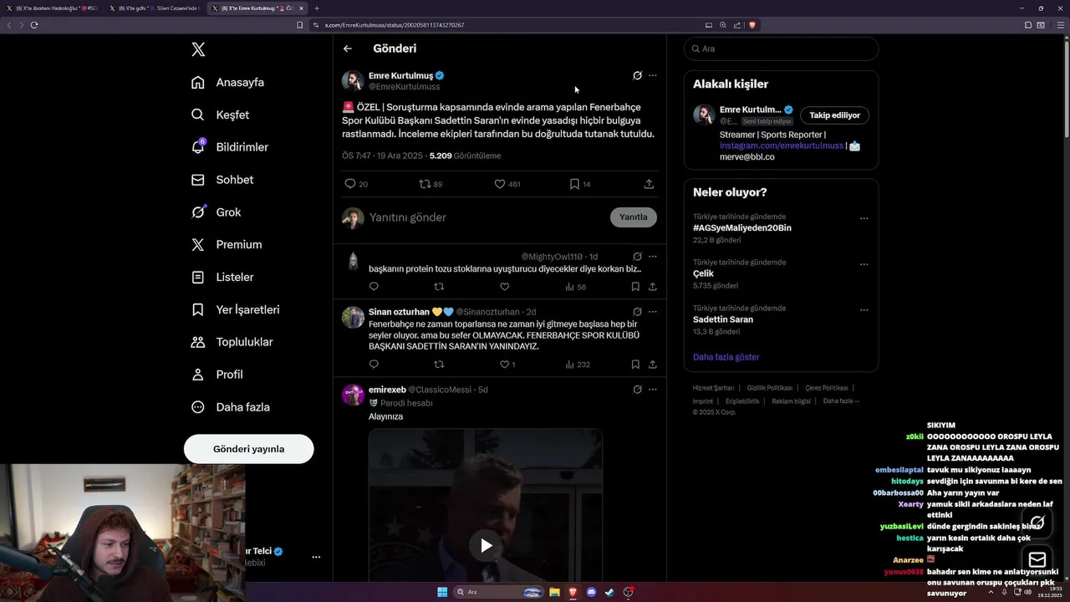Open Discord from the Windows taskbar
The image size is (1070, 602).
click(591, 592)
